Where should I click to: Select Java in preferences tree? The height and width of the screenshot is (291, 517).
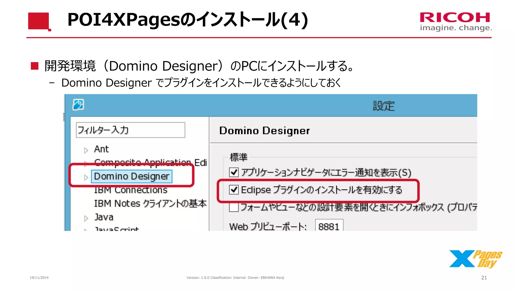[104, 217]
